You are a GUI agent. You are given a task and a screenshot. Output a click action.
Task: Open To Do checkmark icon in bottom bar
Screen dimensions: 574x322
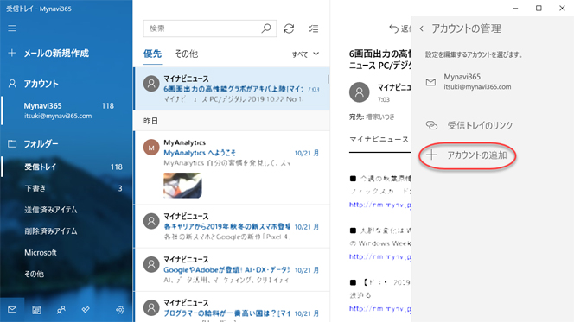click(x=86, y=310)
